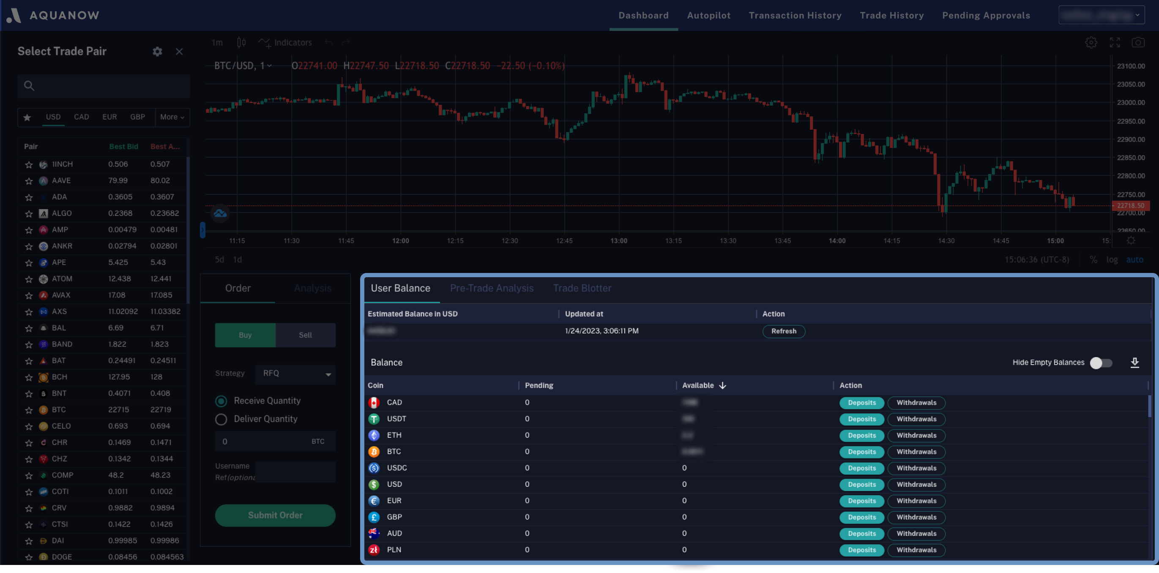Open the Indicators chart tool
The width and height of the screenshot is (1159, 573).
pos(285,42)
